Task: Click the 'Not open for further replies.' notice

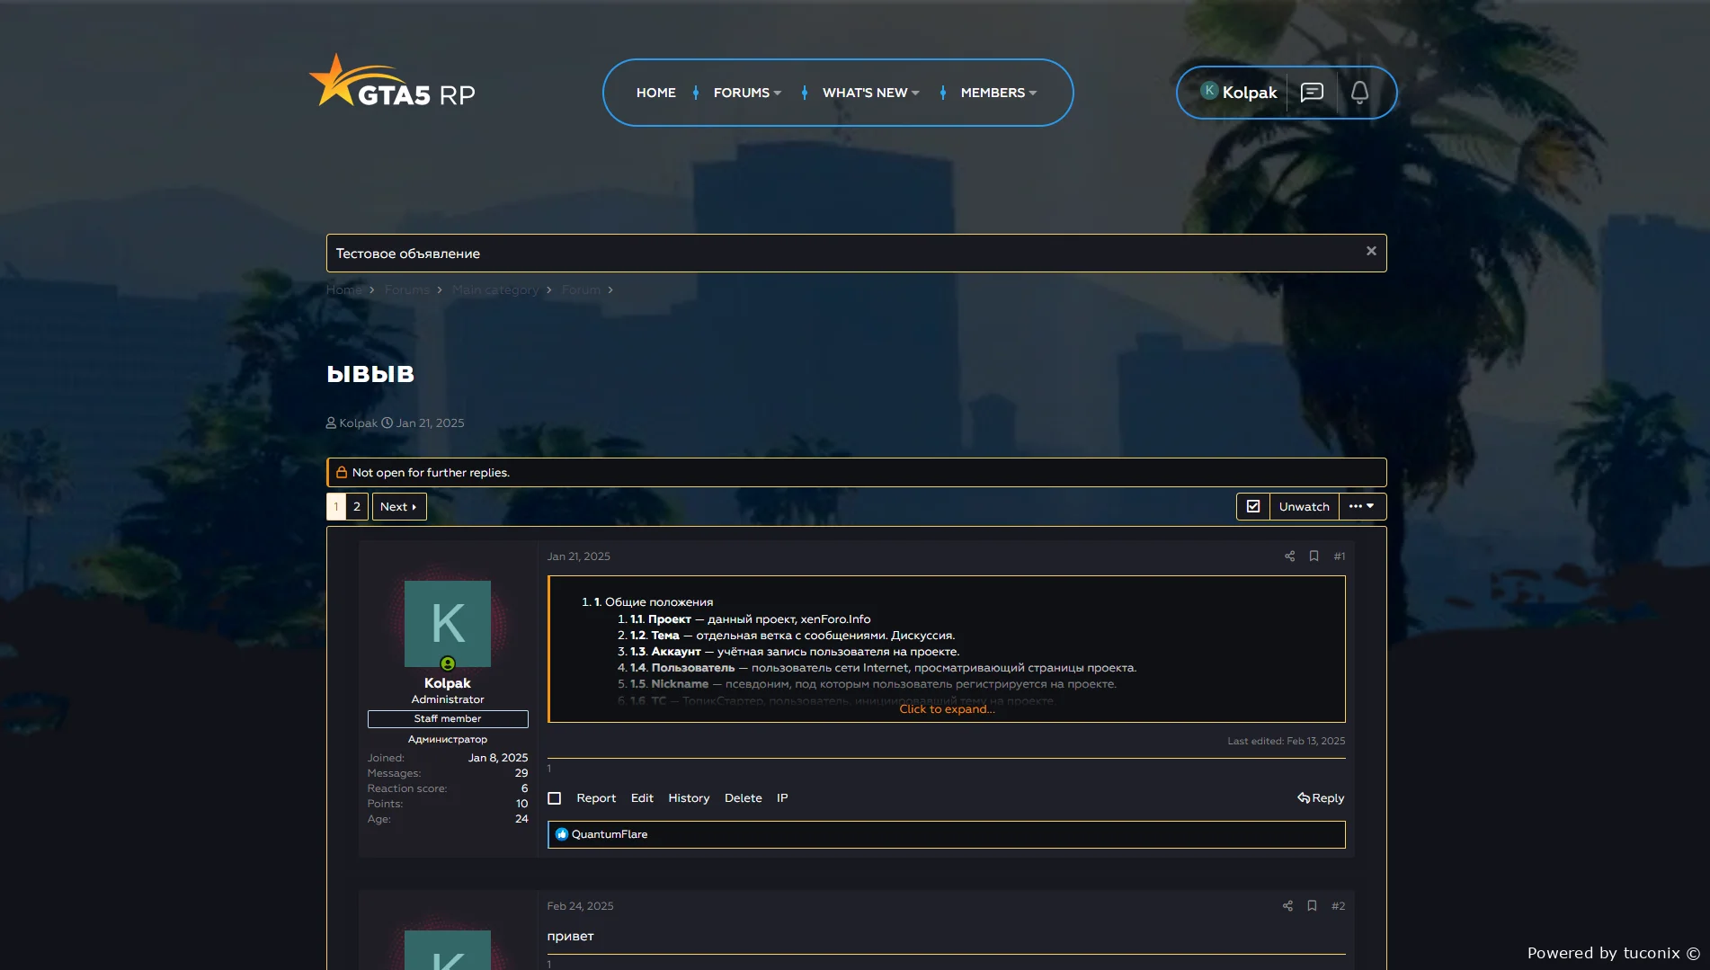Action: [856, 473]
